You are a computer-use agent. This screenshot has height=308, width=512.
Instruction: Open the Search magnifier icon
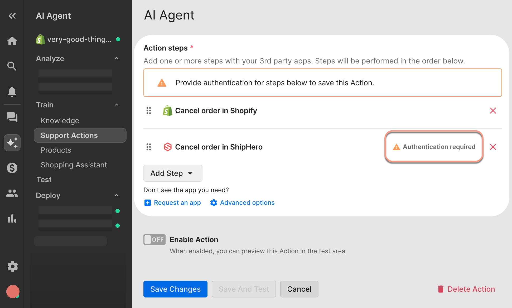[x=12, y=66]
